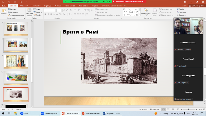The height and width of the screenshot is (116, 206).
Task: Reset slide with Скинути
Action: [38, 12]
